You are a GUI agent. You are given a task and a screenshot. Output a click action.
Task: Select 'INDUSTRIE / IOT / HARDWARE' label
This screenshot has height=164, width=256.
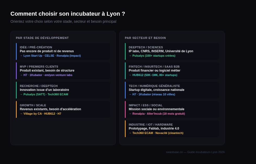point(151,125)
